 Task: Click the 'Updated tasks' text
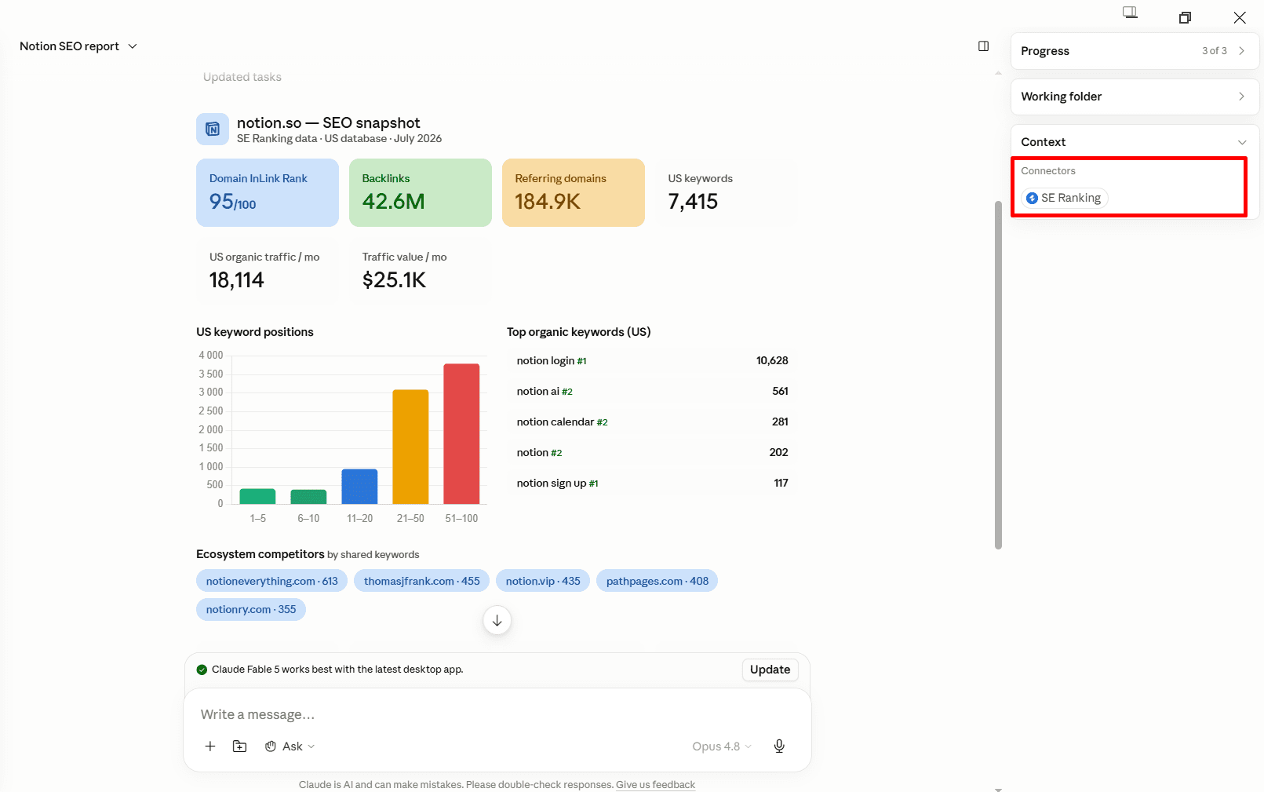tap(242, 77)
